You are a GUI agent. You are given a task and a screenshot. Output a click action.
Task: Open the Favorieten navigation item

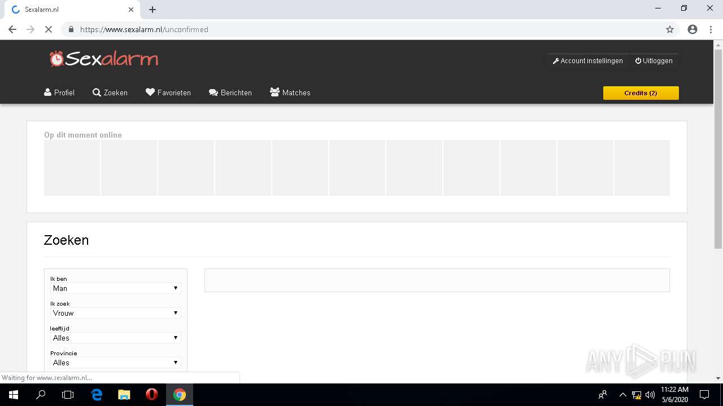coord(168,92)
